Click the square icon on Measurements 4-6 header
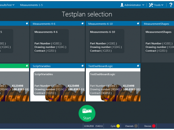 click(x=82, y=23)
